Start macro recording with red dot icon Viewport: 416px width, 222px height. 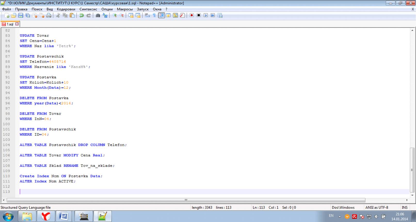191,15
